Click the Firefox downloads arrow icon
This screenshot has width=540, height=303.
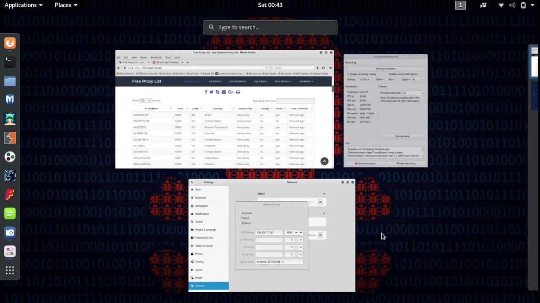pos(317,68)
